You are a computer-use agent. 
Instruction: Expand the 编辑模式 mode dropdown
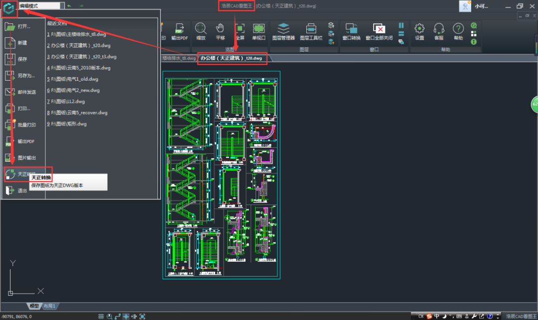(x=62, y=6)
